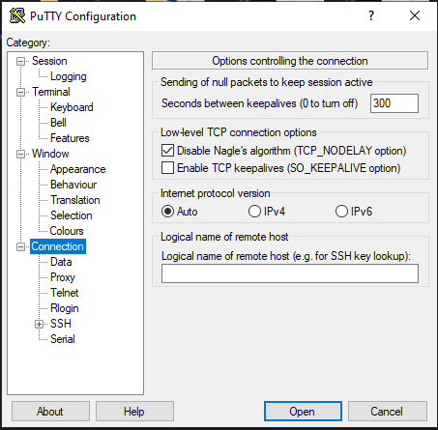Select IPv4 protocol version
The width and height of the screenshot is (438, 430).
pos(254,212)
